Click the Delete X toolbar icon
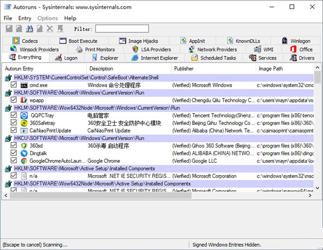 50,29
